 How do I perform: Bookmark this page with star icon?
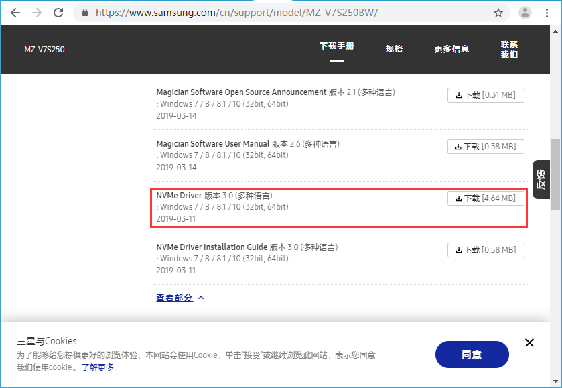tap(498, 13)
